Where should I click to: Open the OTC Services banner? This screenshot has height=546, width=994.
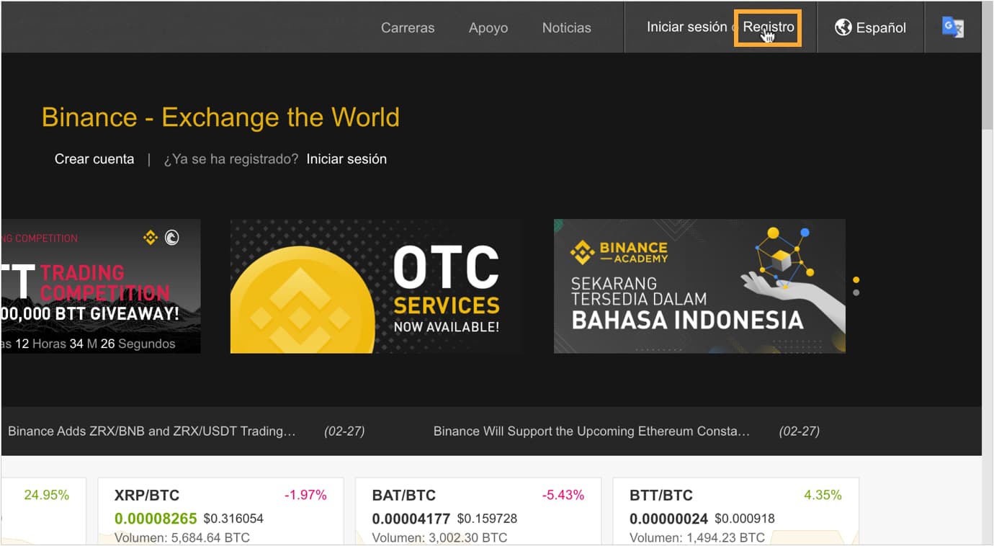pyautogui.click(x=376, y=286)
